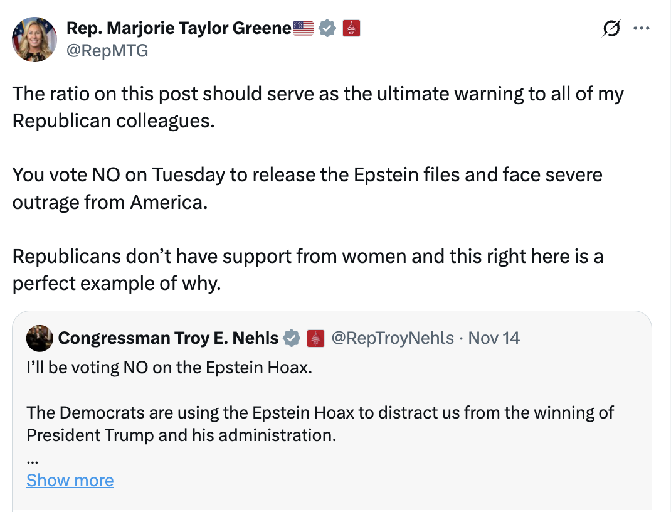Click the verified badge next to Troy E. Nehls
Screen dimensions: 671x512
pyautogui.click(x=292, y=338)
